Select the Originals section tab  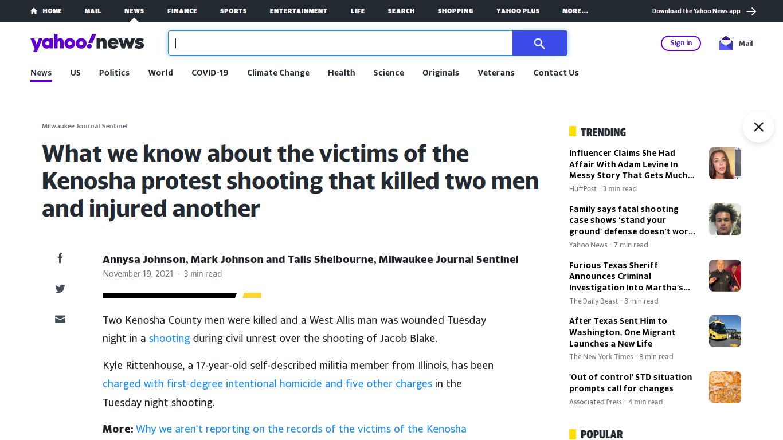[x=441, y=73]
